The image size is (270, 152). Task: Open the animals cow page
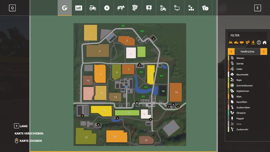(x=121, y=8)
